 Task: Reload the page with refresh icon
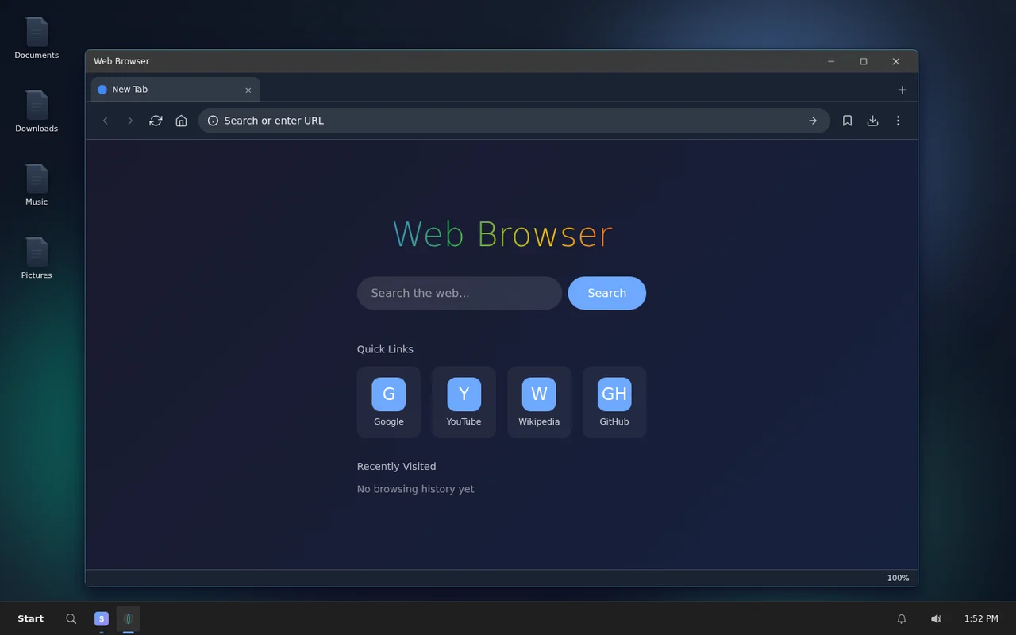tap(156, 121)
